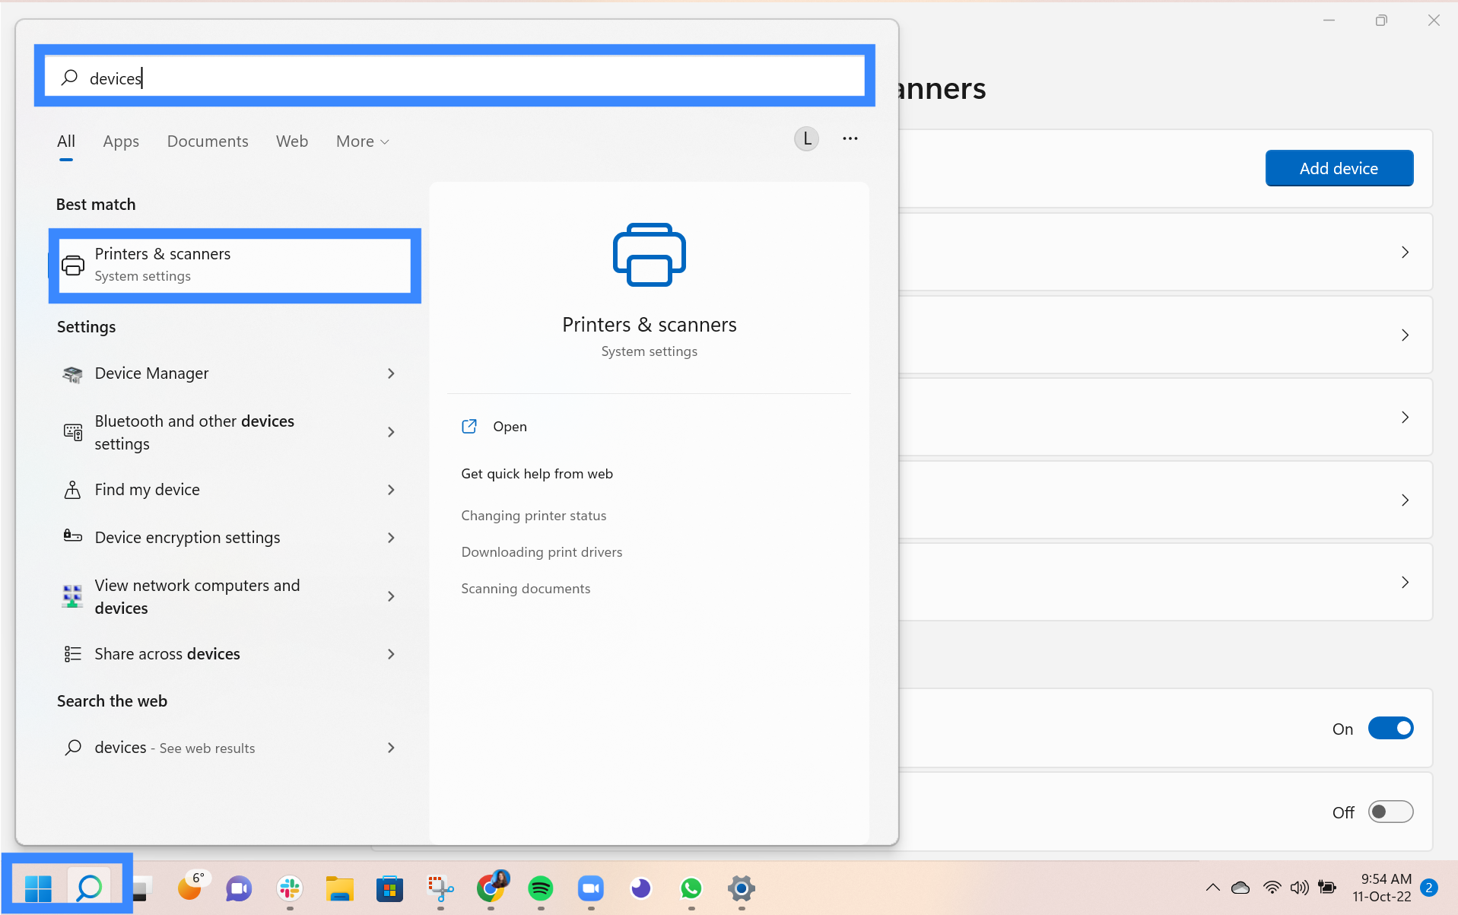Expand Device Manager result arrow
Viewport: 1458px width, 915px height.
click(391, 373)
